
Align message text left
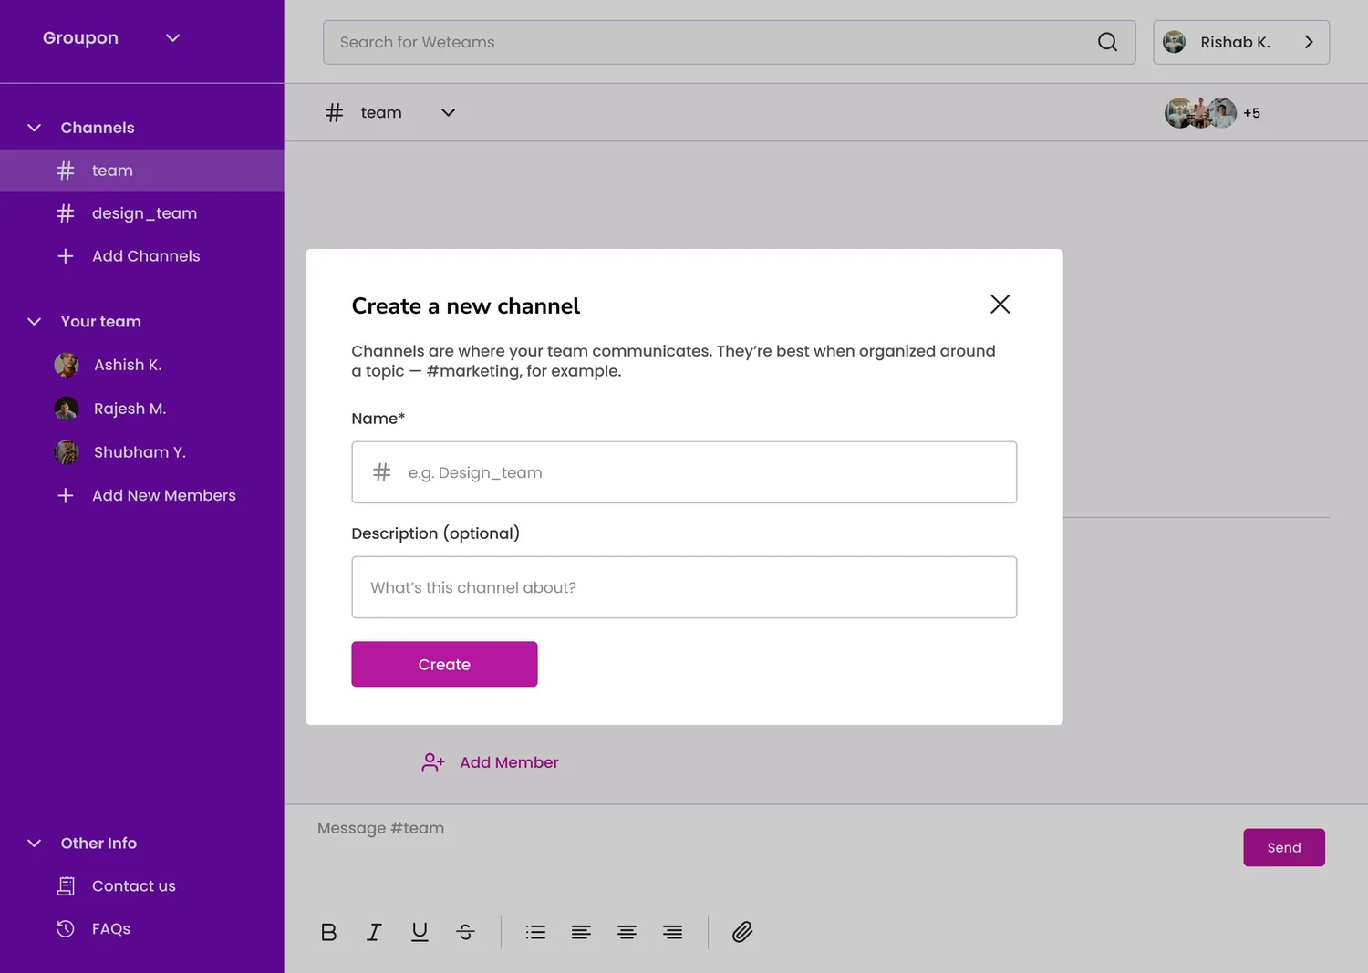[x=581, y=932]
